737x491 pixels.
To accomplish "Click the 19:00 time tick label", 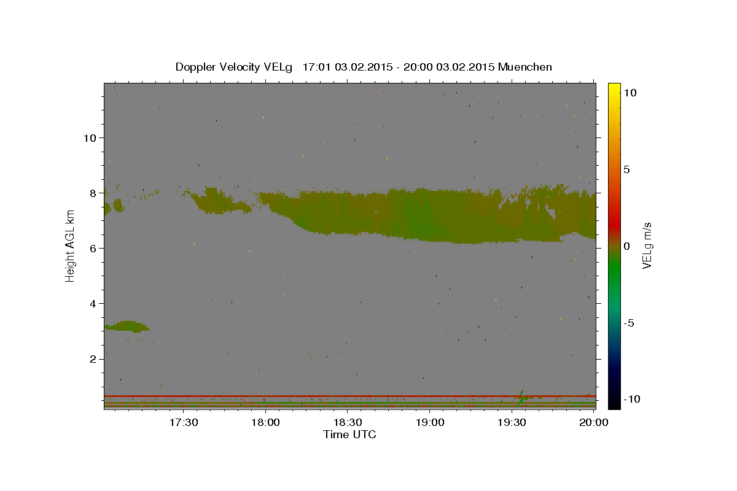I will click(430, 423).
